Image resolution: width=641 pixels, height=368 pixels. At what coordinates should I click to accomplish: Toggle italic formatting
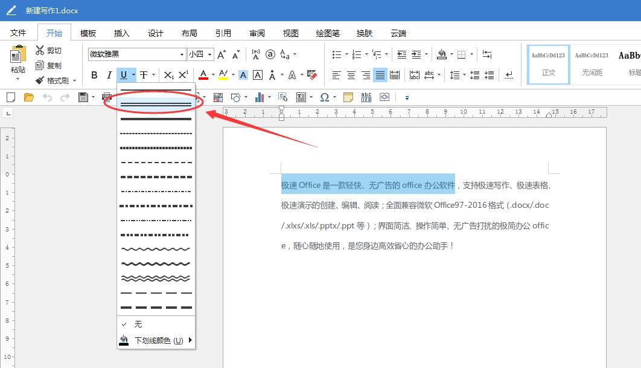(109, 75)
